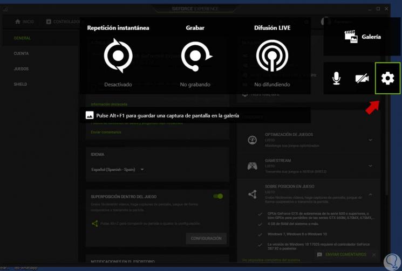The width and height of the screenshot is (402, 271).
Task: Click the No grabando status text
Action: (x=195, y=85)
